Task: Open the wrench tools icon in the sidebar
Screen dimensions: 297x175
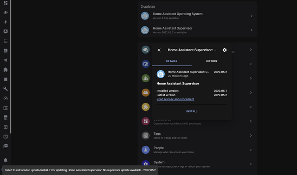Action: pos(6,89)
